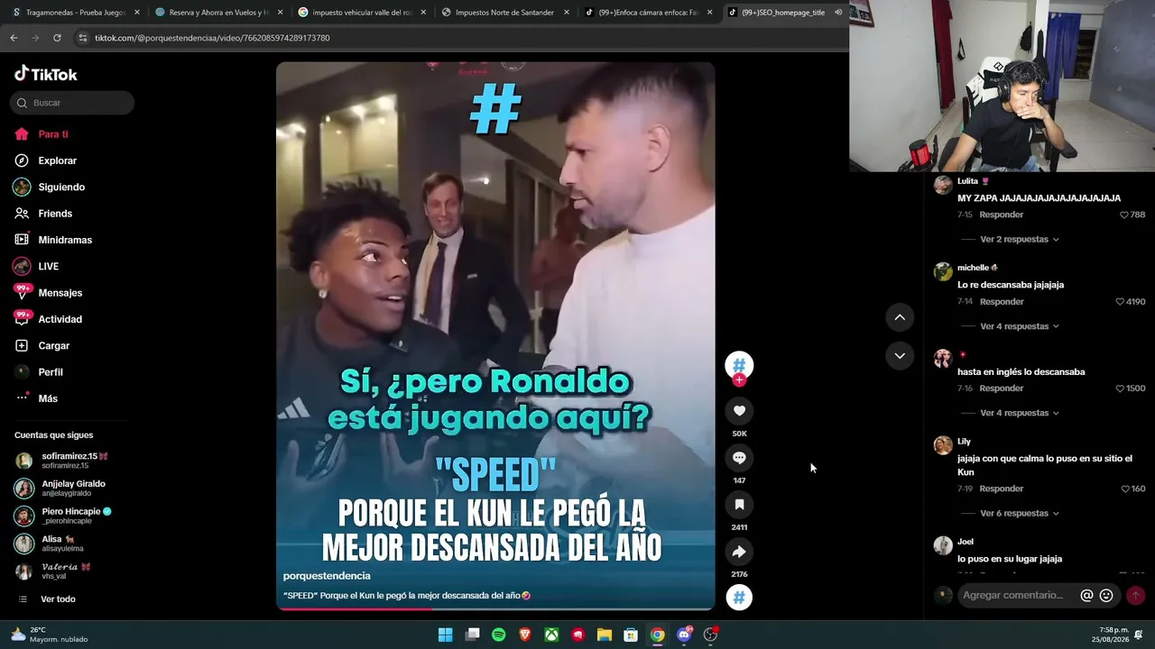The height and width of the screenshot is (649, 1155).
Task: Open the porquestendencia username on video
Action: pos(327,576)
